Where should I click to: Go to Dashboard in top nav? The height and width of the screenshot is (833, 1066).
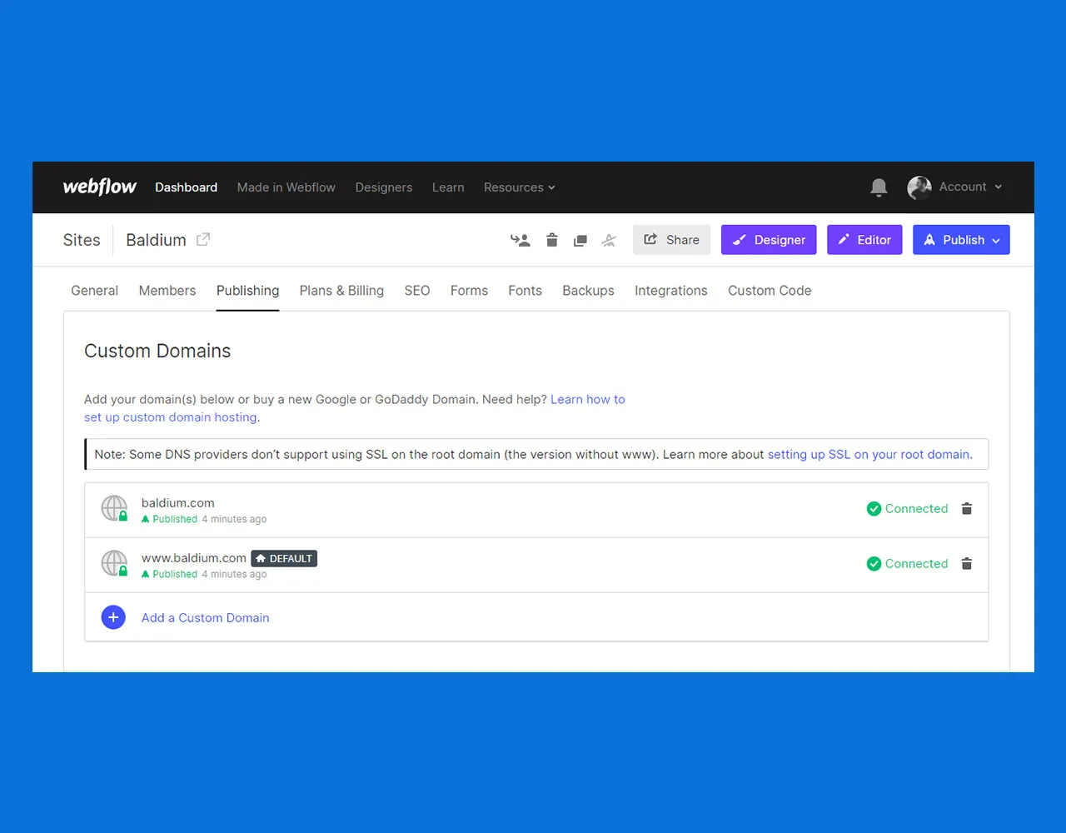coord(186,187)
